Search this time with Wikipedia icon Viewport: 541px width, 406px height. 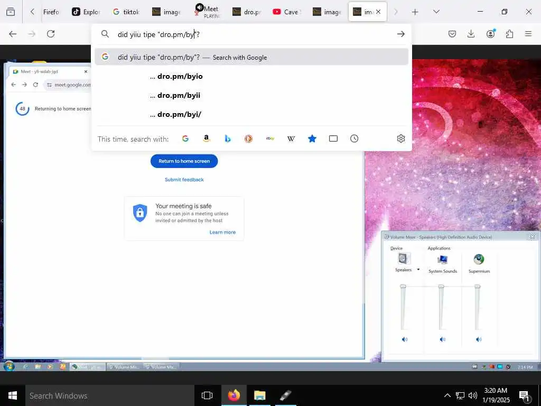(291, 139)
